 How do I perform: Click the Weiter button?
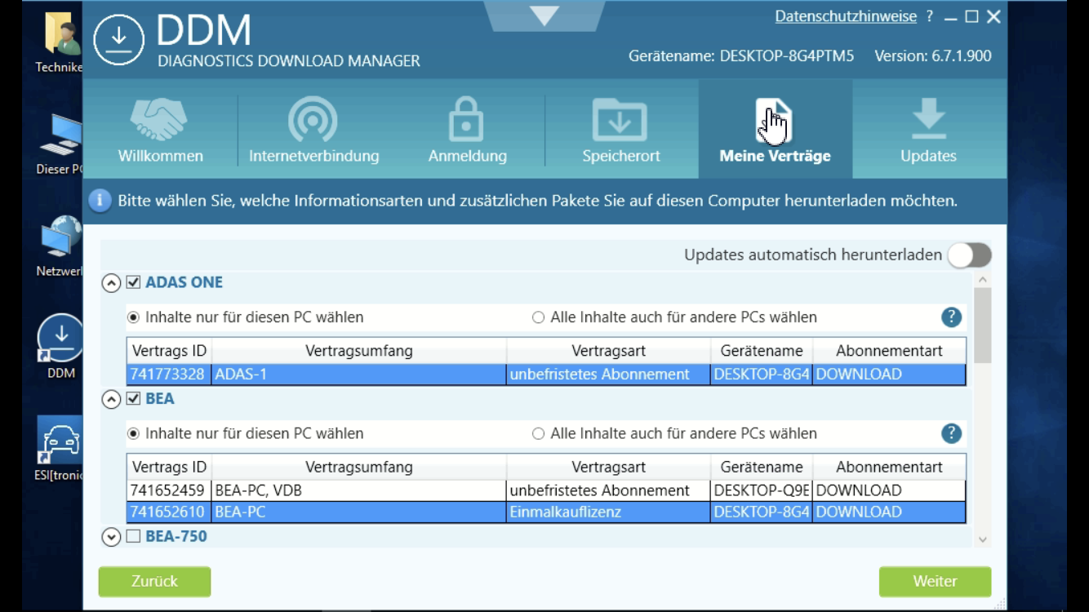pyautogui.click(x=935, y=582)
